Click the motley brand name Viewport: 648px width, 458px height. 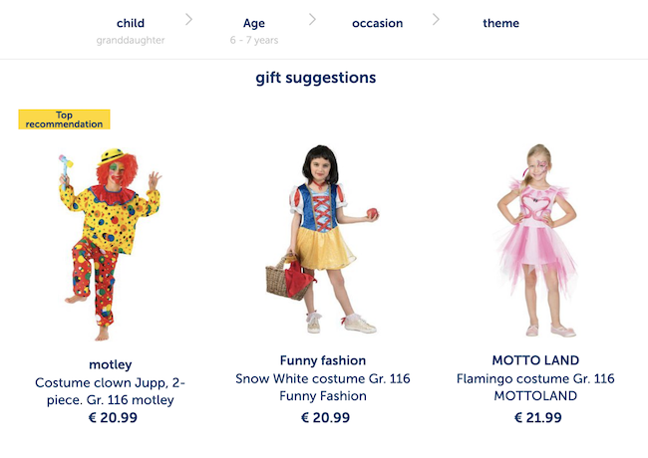click(110, 364)
